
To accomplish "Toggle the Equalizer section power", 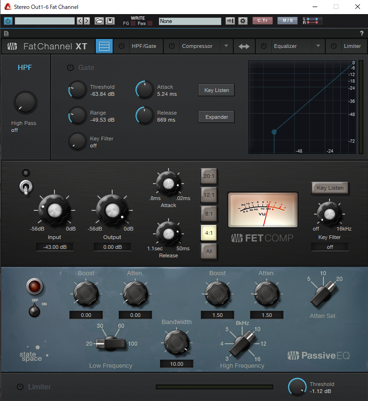I will (x=264, y=46).
